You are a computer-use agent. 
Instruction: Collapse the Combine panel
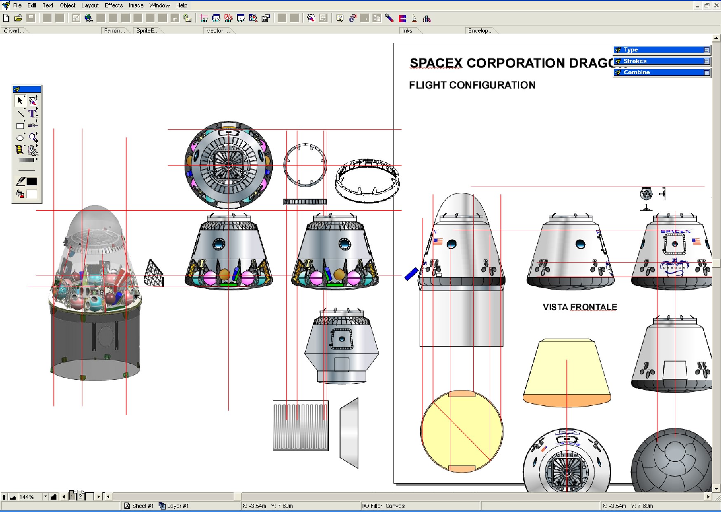pyautogui.click(x=706, y=72)
